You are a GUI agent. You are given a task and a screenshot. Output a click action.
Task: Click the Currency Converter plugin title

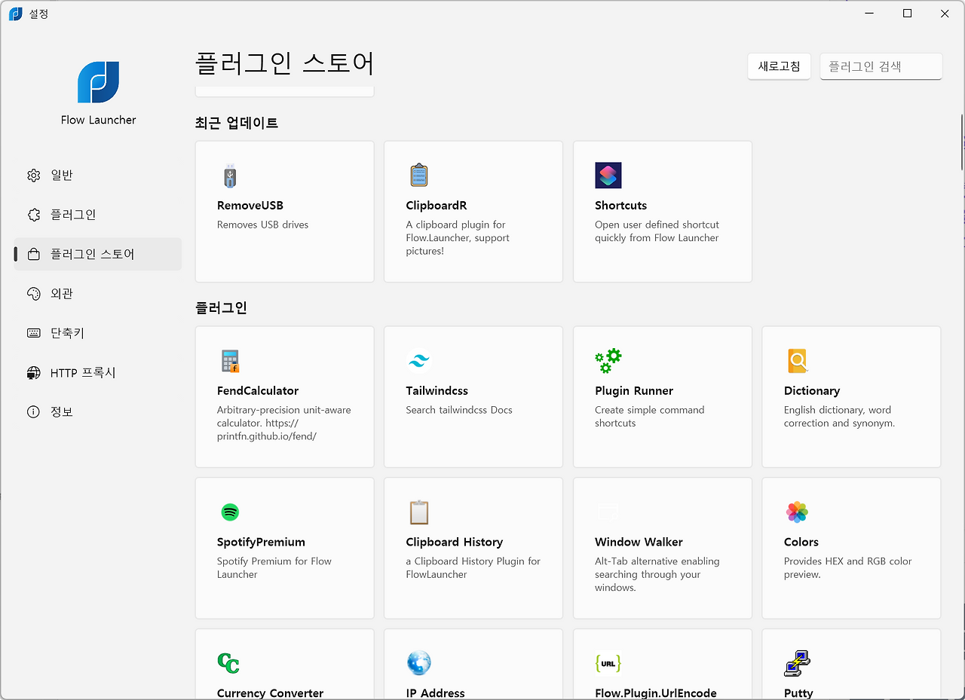pyautogui.click(x=270, y=693)
